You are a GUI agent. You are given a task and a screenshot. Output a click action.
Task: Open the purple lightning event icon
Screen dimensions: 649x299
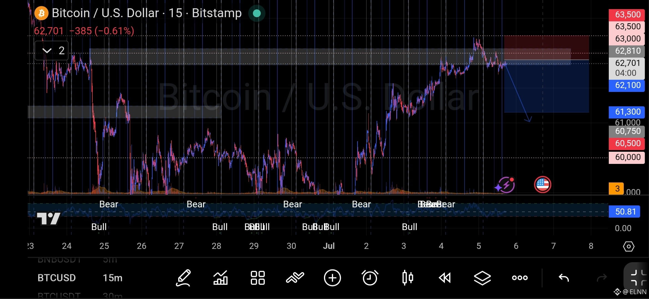tap(506, 185)
